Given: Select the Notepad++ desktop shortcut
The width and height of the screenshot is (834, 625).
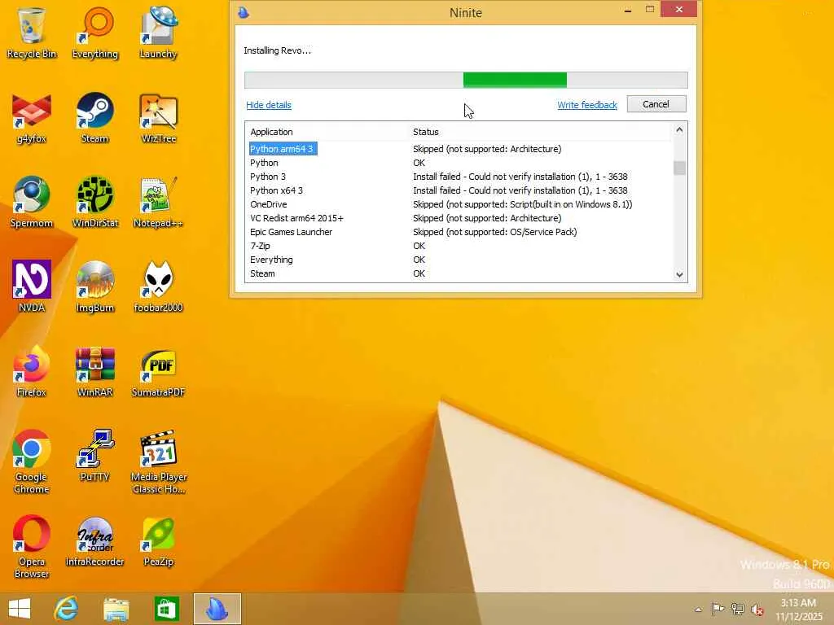Looking at the screenshot, I should [x=158, y=203].
